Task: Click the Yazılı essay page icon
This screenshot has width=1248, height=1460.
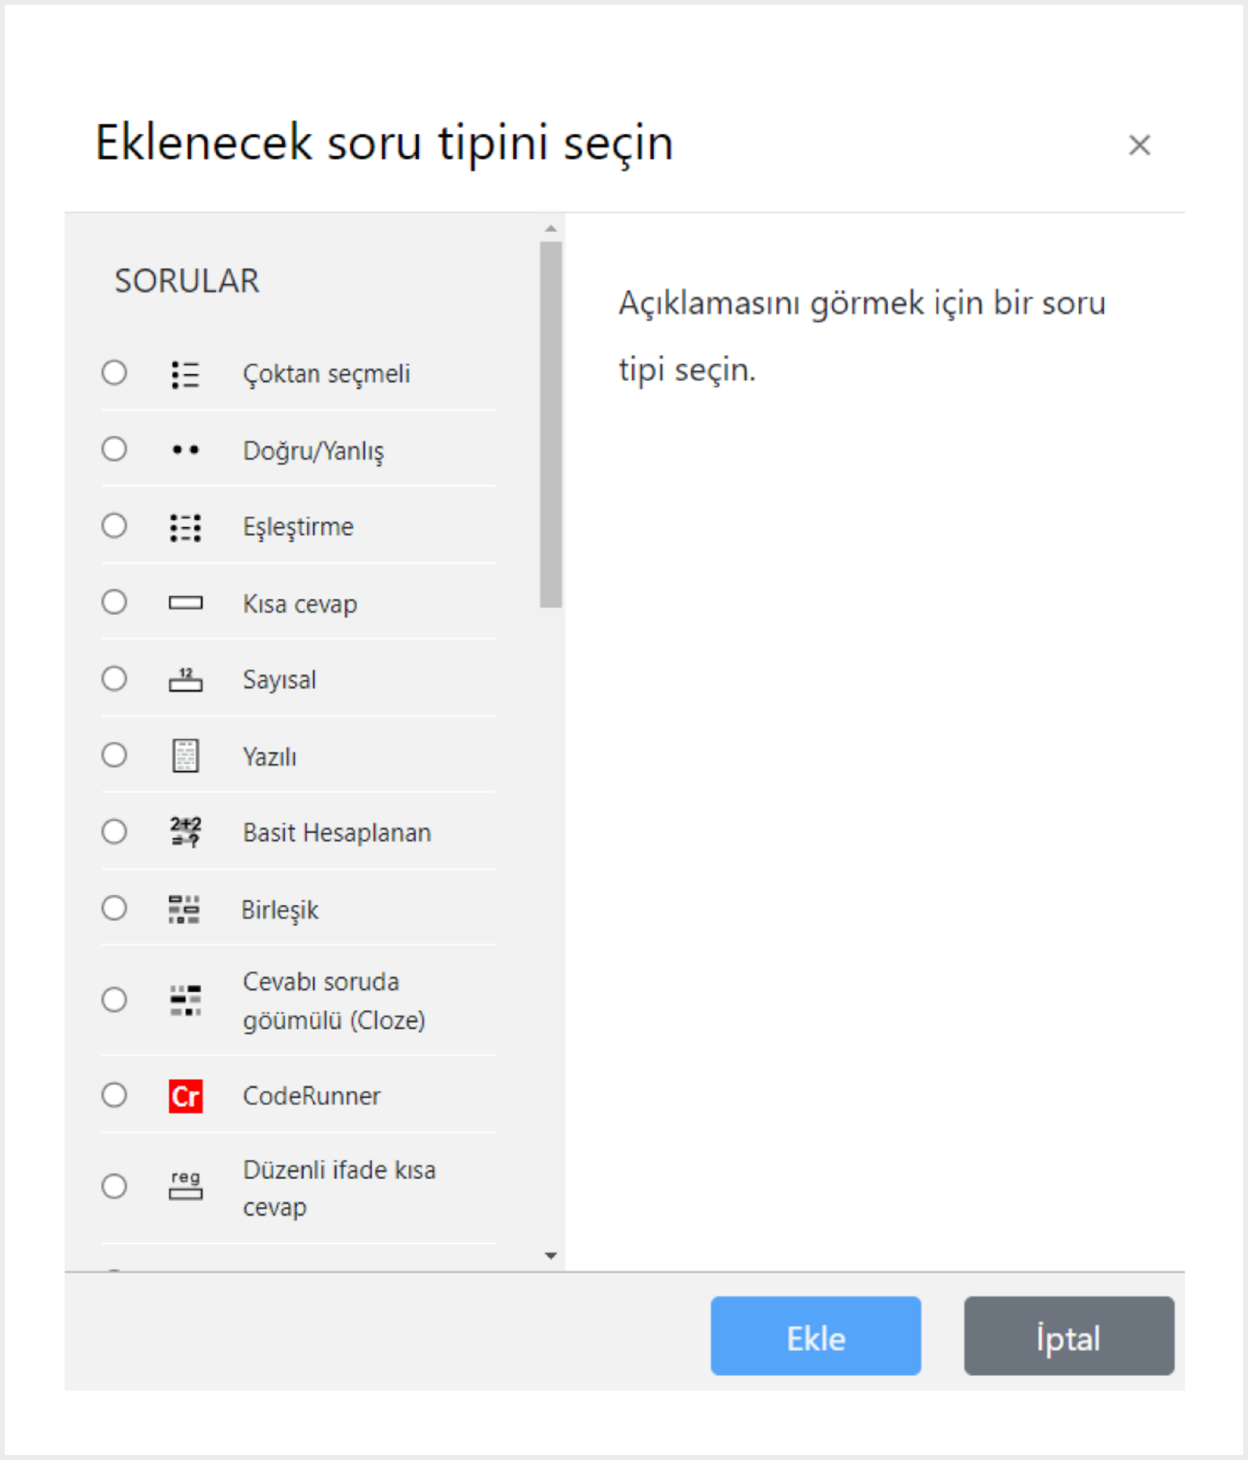Action: click(x=185, y=755)
